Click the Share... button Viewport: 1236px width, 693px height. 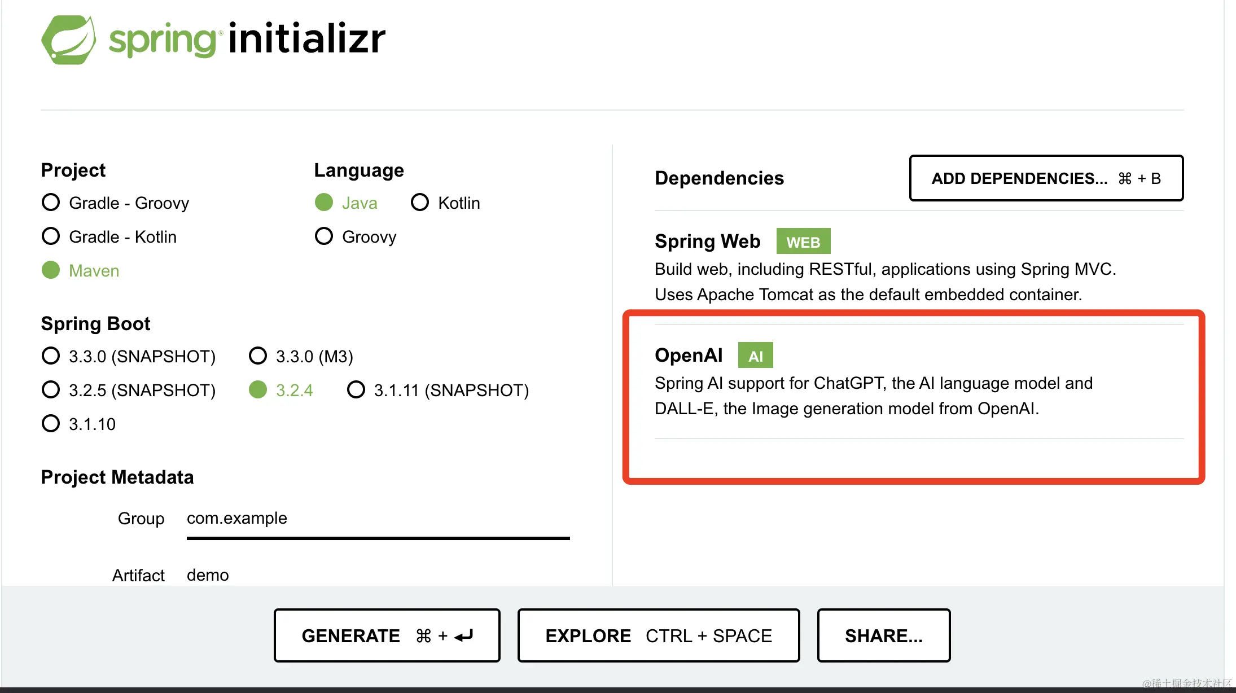[884, 635]
